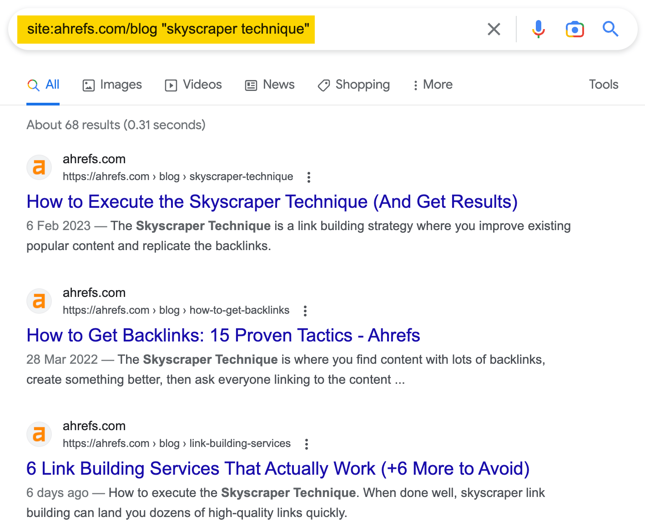Open Google Lens camera search

(x=574, y=29)
